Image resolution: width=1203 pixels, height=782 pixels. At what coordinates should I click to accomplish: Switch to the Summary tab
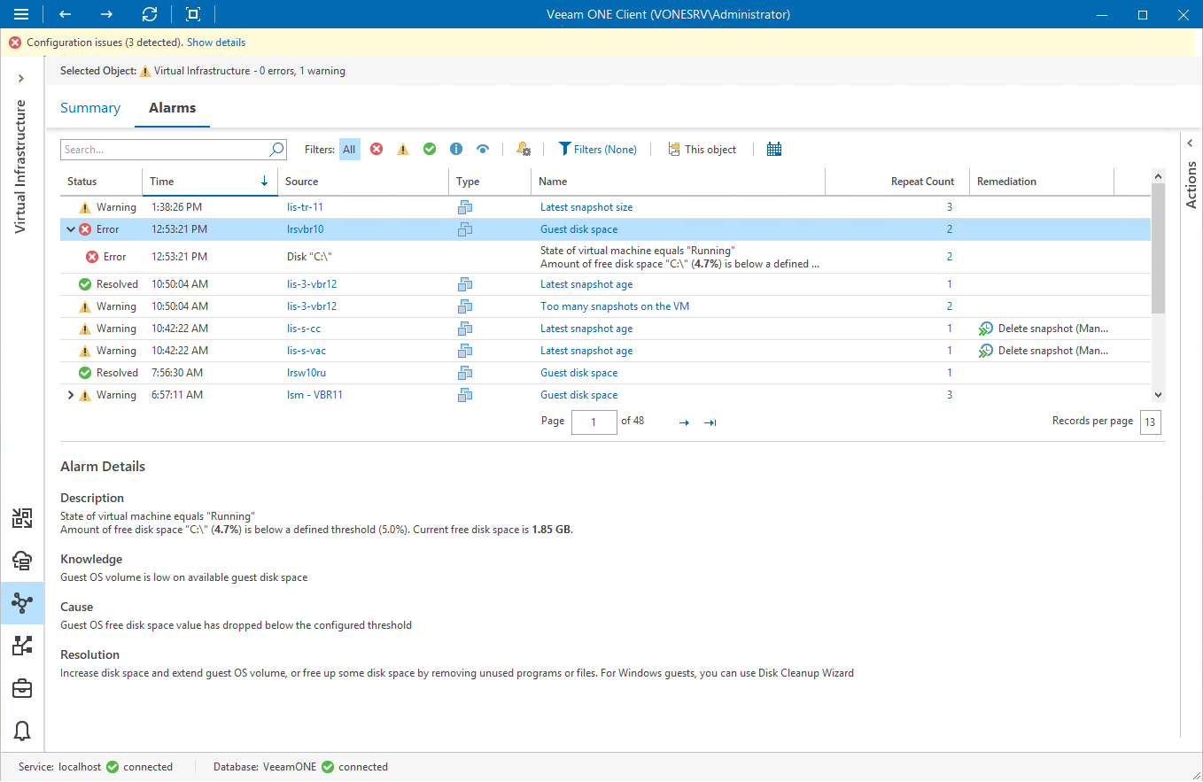coord(89,107)
